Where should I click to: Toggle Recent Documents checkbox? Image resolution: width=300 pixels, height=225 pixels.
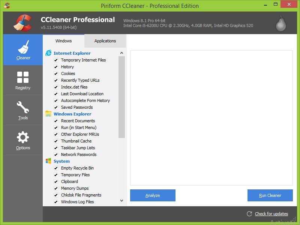[56, 121]
